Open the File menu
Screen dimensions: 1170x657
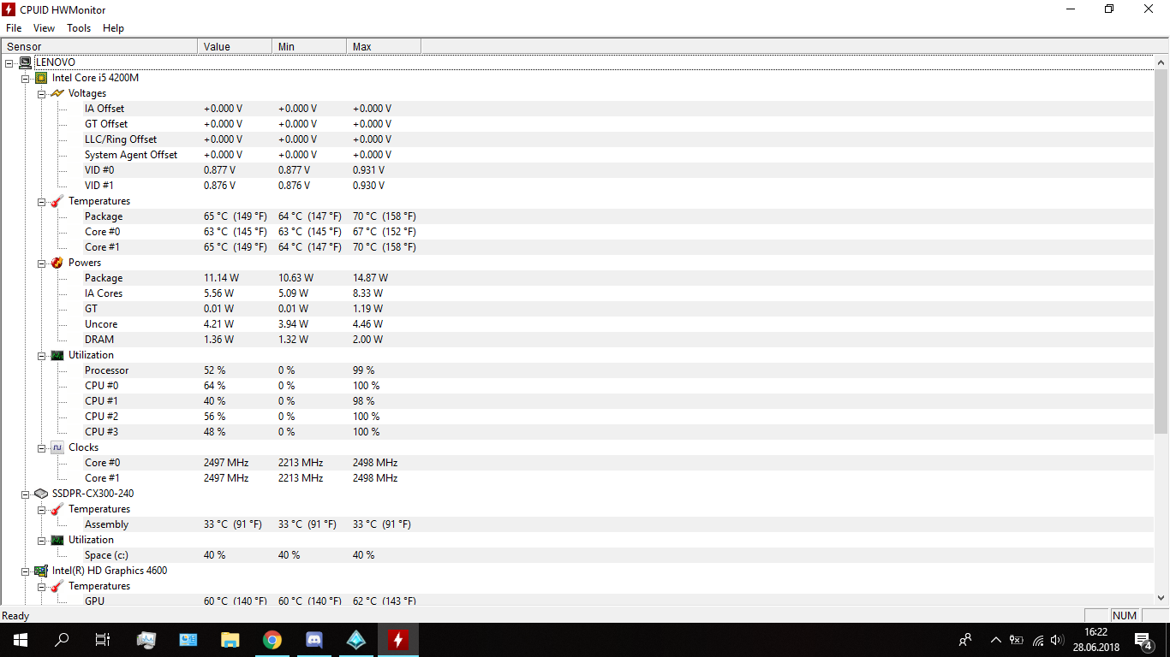[14, 28]
